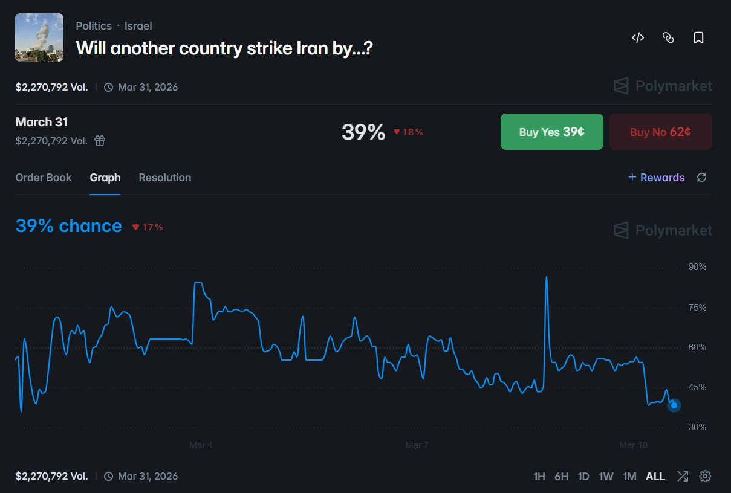The image size is (731, 493).
Task: Select the 1D time range
Action: [x=583, y=477]
